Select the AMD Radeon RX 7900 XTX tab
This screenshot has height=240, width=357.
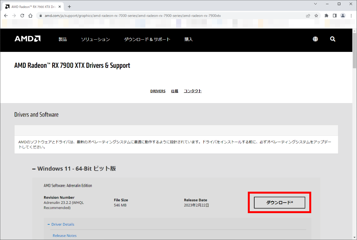[32, 7]
